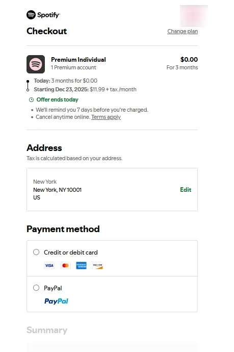Screen dimensions: 234x352
Task: Click the Discover card icon
Action: pos(97,266)
